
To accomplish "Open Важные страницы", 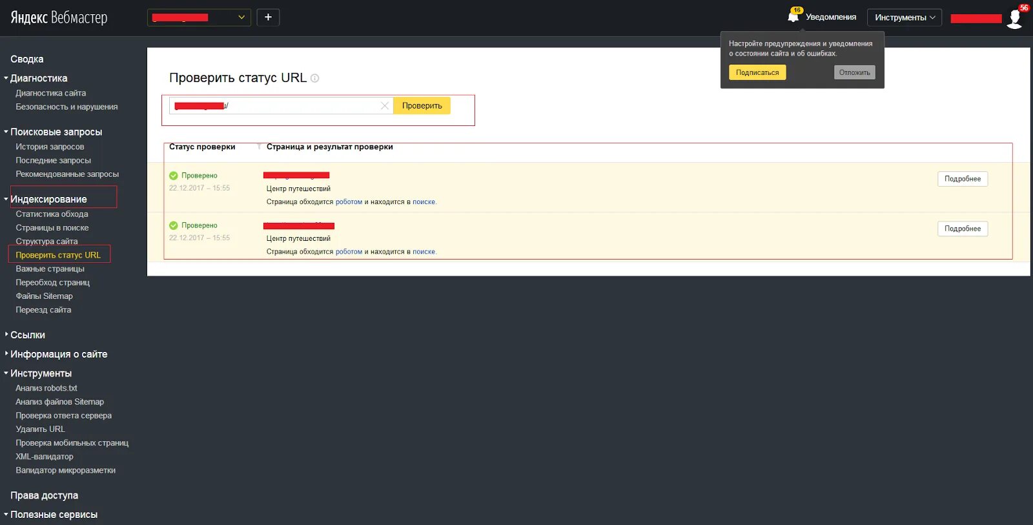I will [50, 269].
